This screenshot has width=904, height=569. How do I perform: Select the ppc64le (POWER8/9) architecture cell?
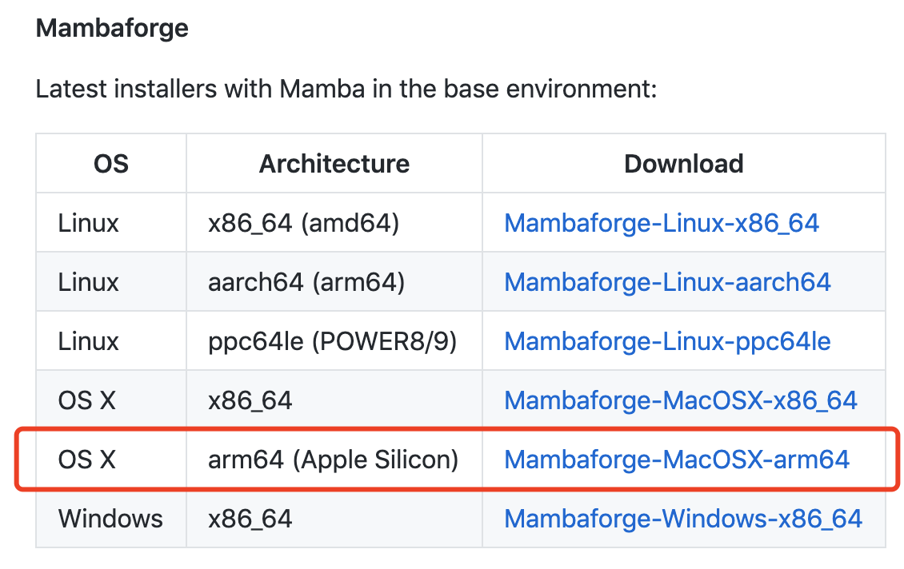[332, 341]
